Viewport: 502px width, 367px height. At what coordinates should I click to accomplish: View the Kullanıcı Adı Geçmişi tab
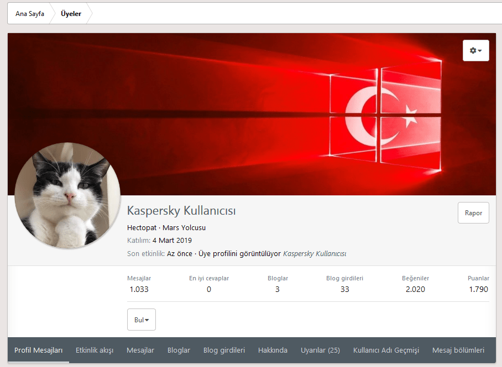386,350
